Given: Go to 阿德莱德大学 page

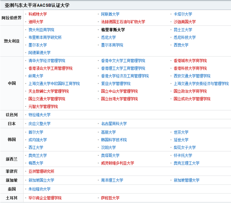Looking at the screenshot, I should tap(39, 53).
